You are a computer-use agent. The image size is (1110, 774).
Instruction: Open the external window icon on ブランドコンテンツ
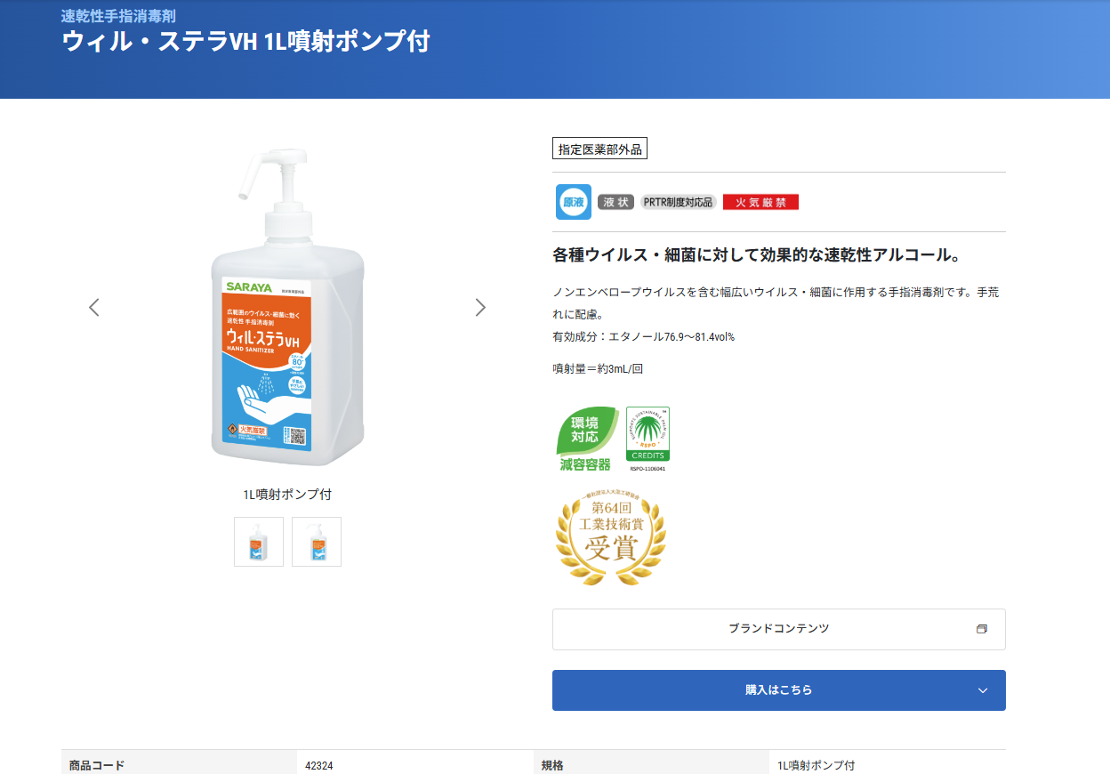982,629
